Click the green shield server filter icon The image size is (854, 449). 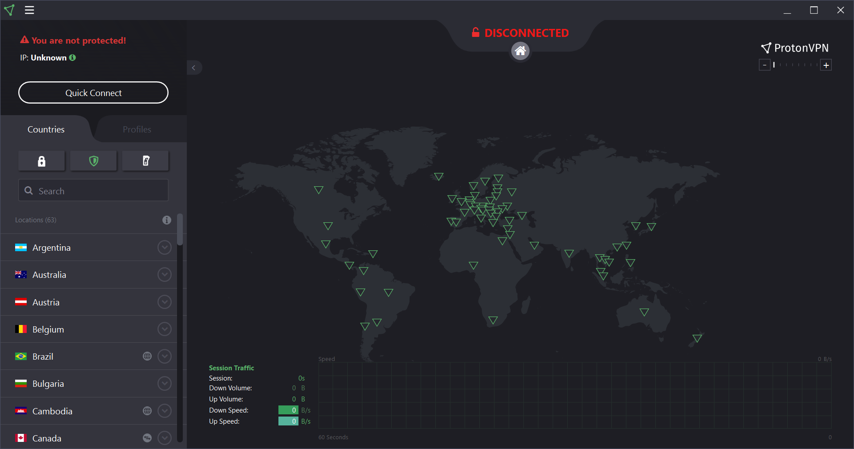point(93,161)
